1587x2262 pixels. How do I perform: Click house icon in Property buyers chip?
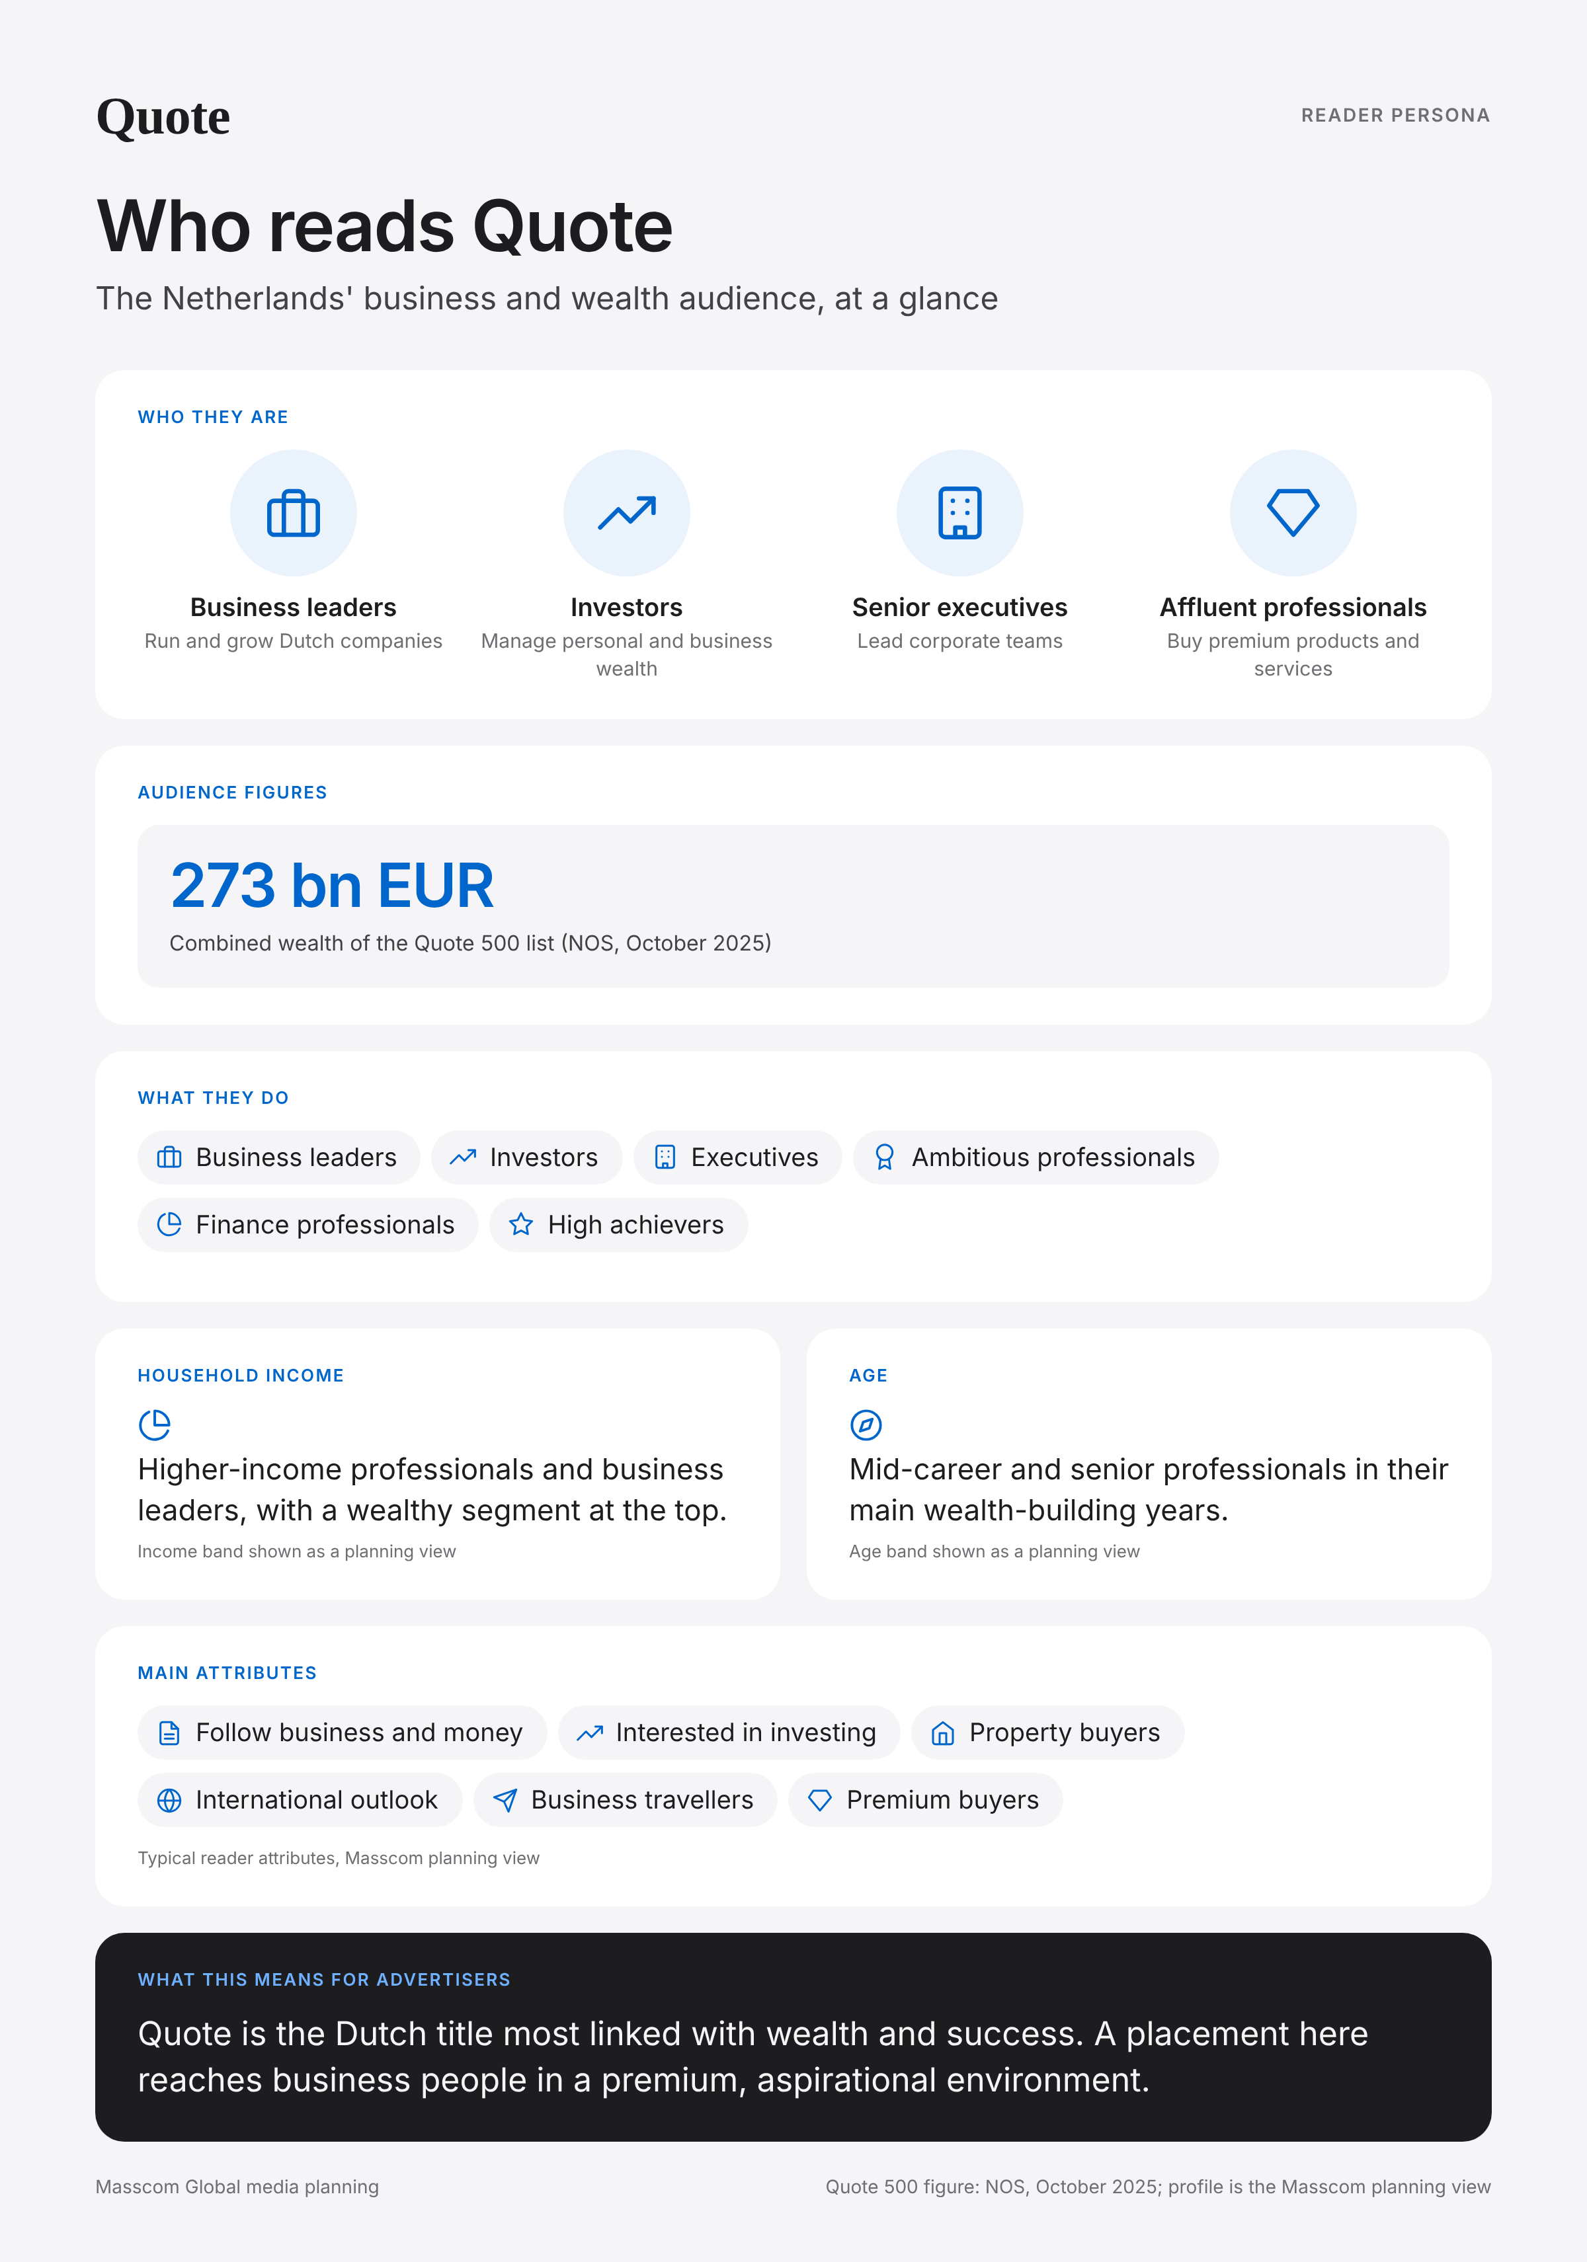944,1733
